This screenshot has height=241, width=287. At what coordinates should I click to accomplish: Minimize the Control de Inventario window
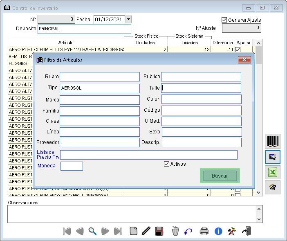point(249,8)
